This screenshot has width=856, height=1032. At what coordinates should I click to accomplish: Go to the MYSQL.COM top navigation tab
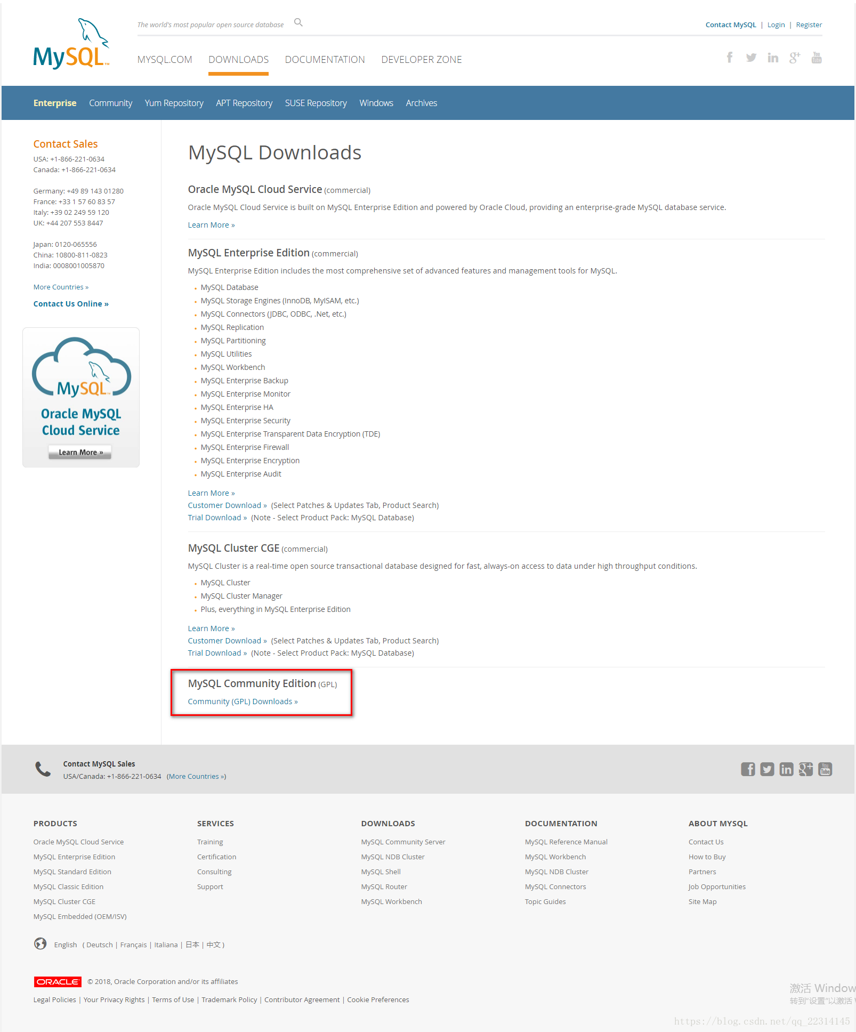click(x=165, y=60)
